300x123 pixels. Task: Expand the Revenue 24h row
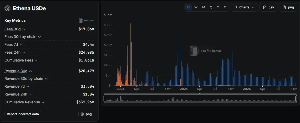[30, 94]
